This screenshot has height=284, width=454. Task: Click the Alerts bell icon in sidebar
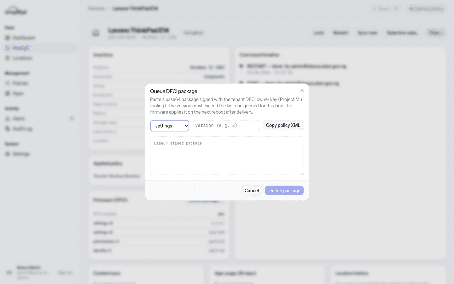click(8, 119)
